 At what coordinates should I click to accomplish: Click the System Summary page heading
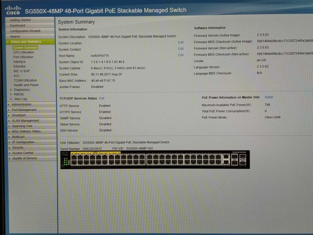tap(76, 22)
